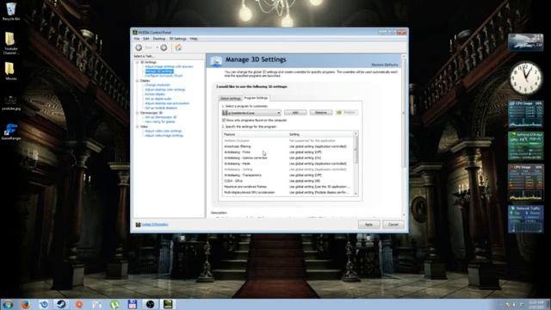This screenshot has width=551, height=310.
Task: Collapse the Display tree node
Action: pyautogui.click(x=138, y=81)
